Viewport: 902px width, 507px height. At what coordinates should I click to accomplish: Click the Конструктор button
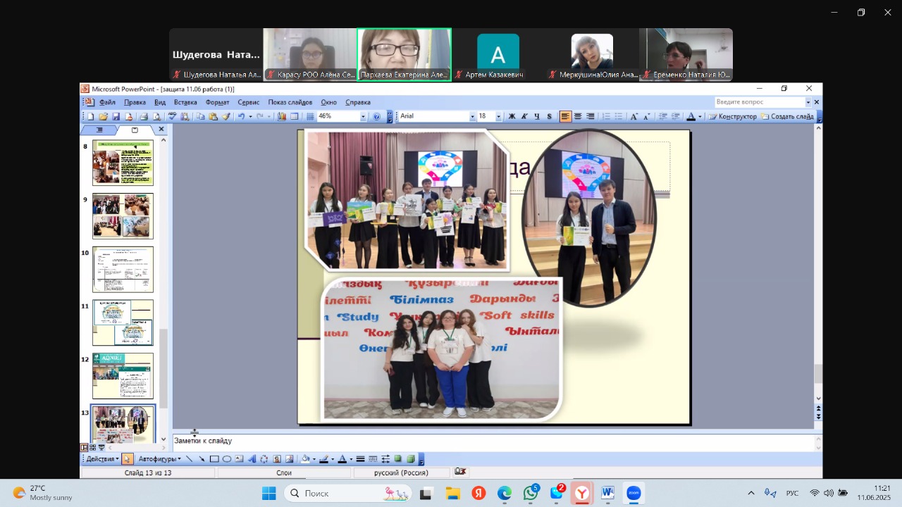point(733,117)
